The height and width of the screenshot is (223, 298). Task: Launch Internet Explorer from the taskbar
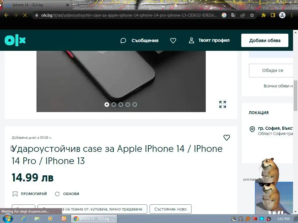[x=24, y=219]
